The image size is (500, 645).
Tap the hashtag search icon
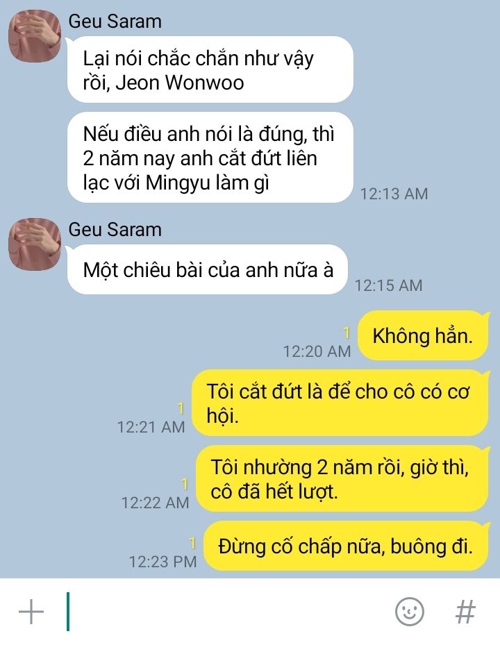pos(466,611)
